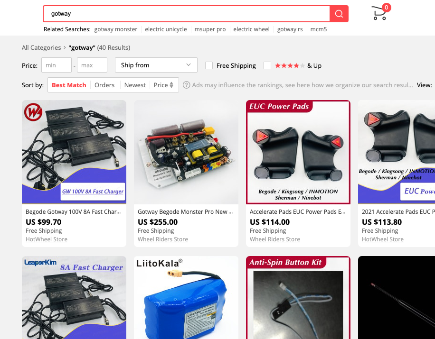This screenshot has height=339, width=435.
Task: Visit HotWheel Store under the $113.80 item
Action: (383, 239)
